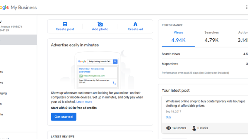The height and width of the screenshot is (139, 248).
Task: Select the Search views row
Action: tap(205, 54)
